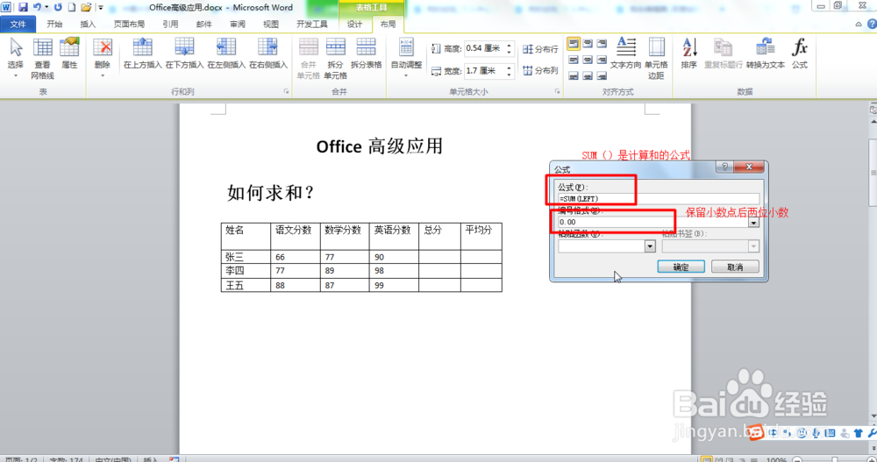Screen dimensions: 877x462
Task: Click Cancel (取消) in formula dialog
Action: coord(735,267)
